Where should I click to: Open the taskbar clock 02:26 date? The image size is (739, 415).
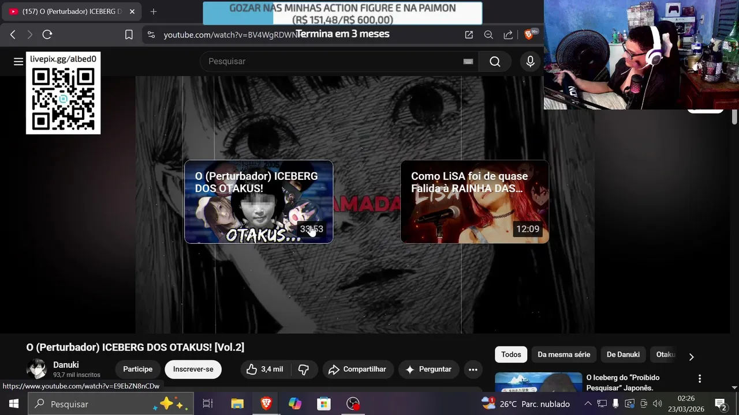tap(686, 403)
